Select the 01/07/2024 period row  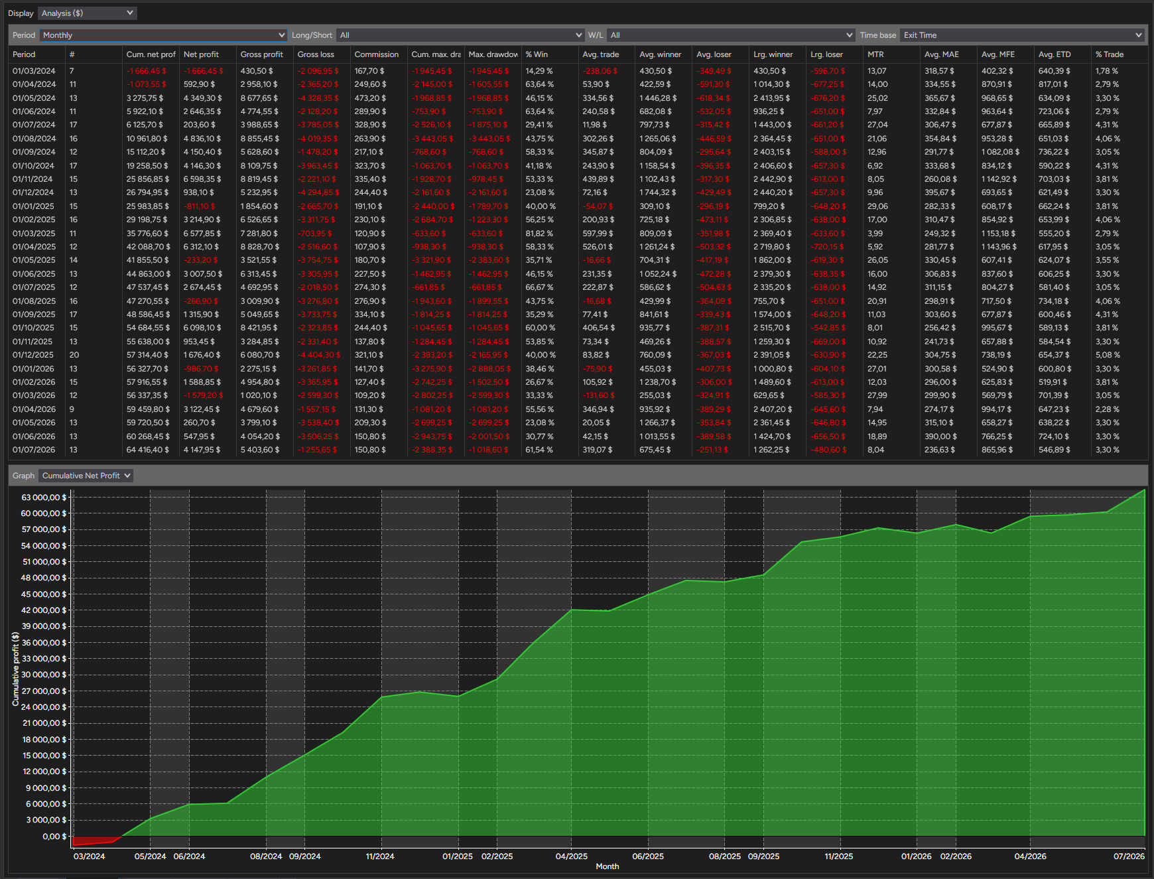pos(578,125)
